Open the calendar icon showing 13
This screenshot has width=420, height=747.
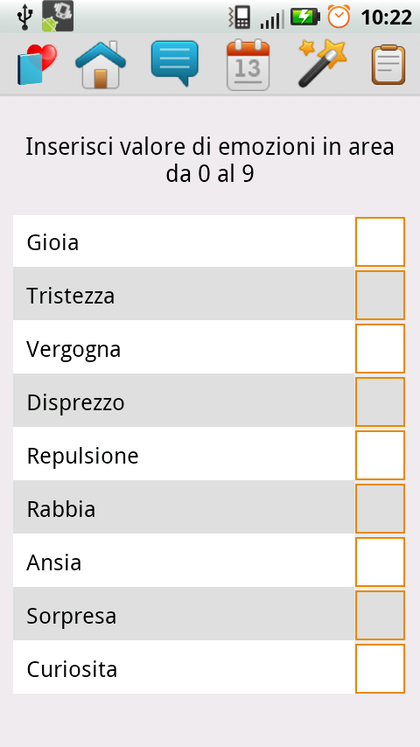[x=248, y=65]
